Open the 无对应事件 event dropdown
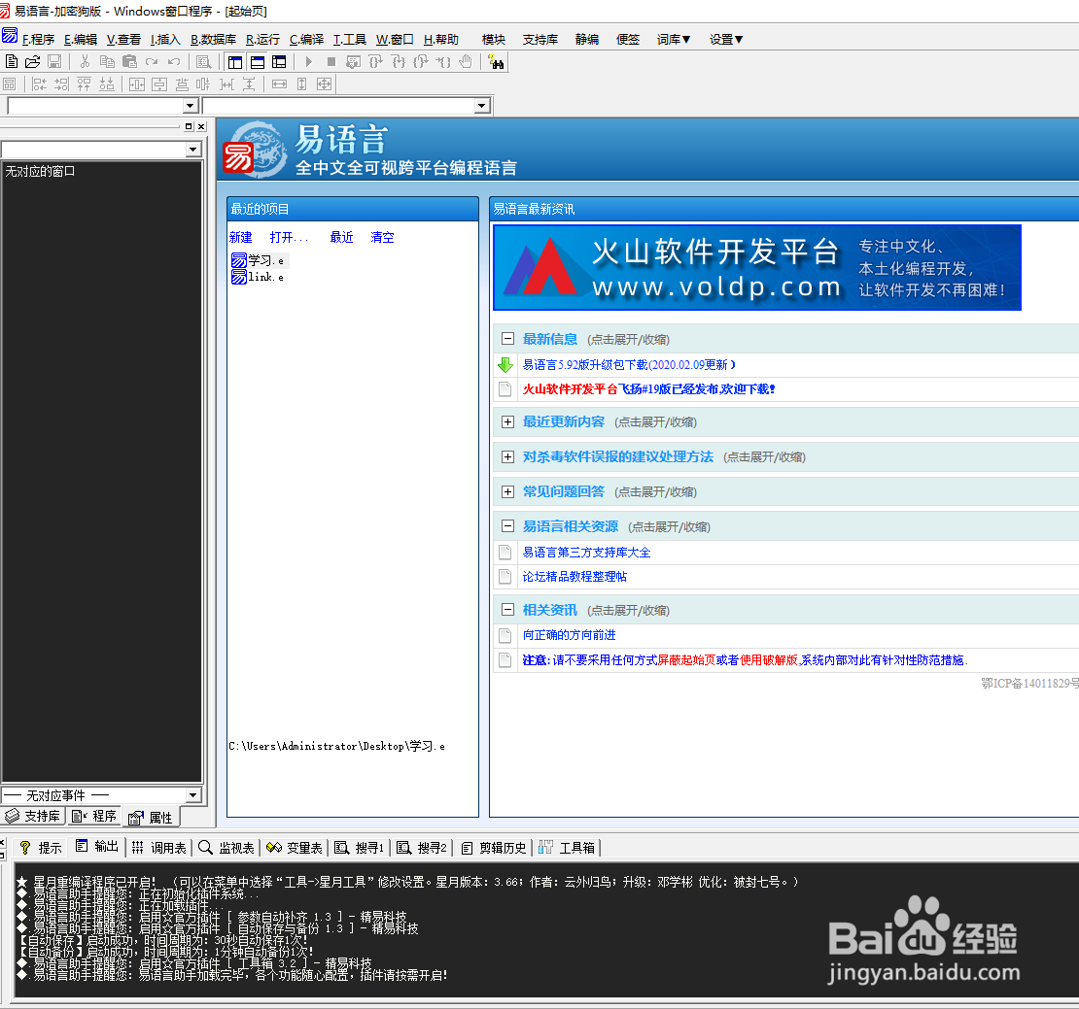The image size is (1079, 1009). [x=193, y=795]
